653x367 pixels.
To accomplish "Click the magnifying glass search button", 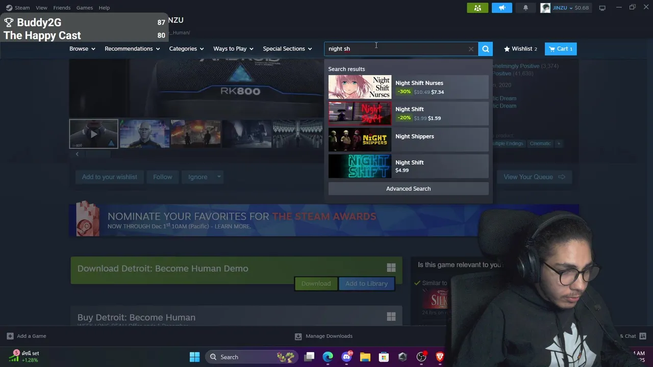I will [x=486, y=49].
